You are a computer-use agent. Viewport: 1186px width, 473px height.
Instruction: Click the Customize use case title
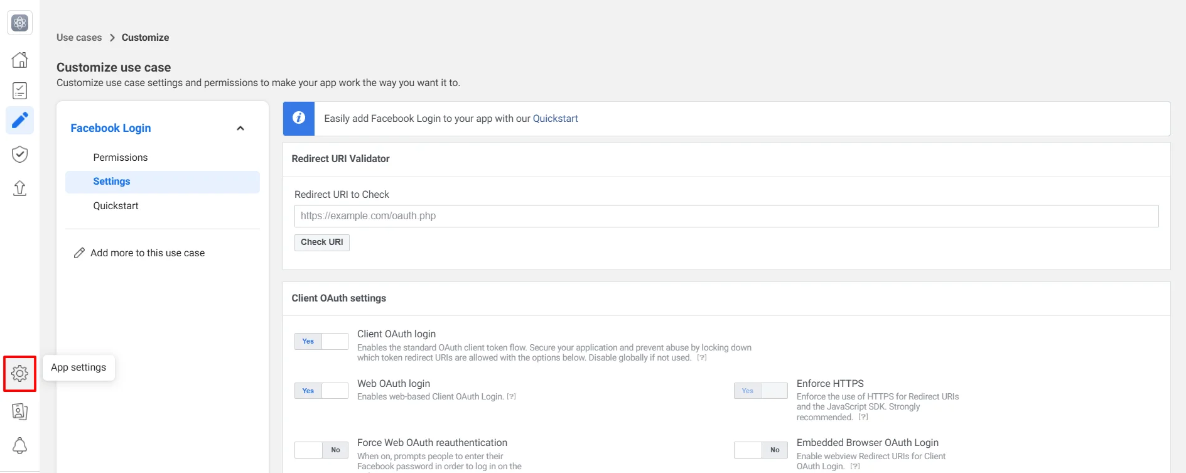(114, 67)
